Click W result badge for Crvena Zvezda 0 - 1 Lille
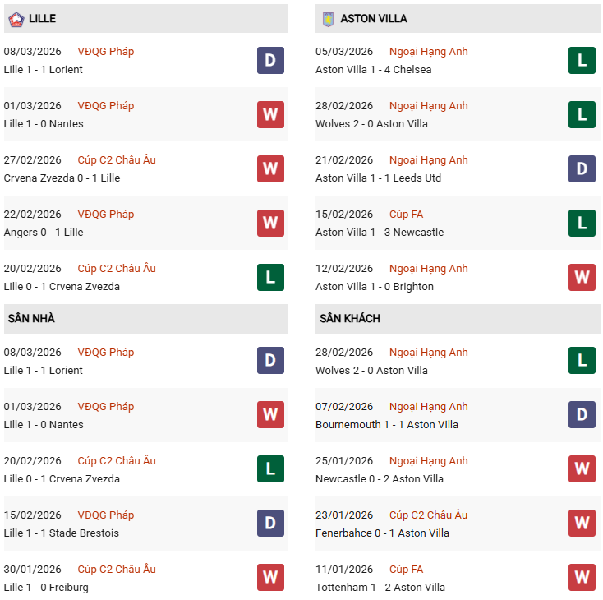The width and height of the screenshot is (603, 600). click(x=270, y=168)
